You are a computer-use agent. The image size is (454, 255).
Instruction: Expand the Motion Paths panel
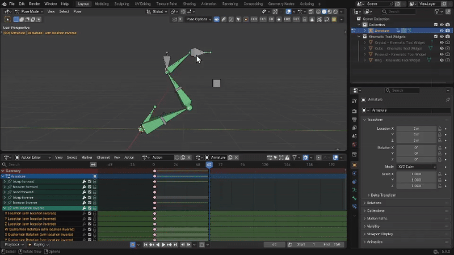point(376,218)
